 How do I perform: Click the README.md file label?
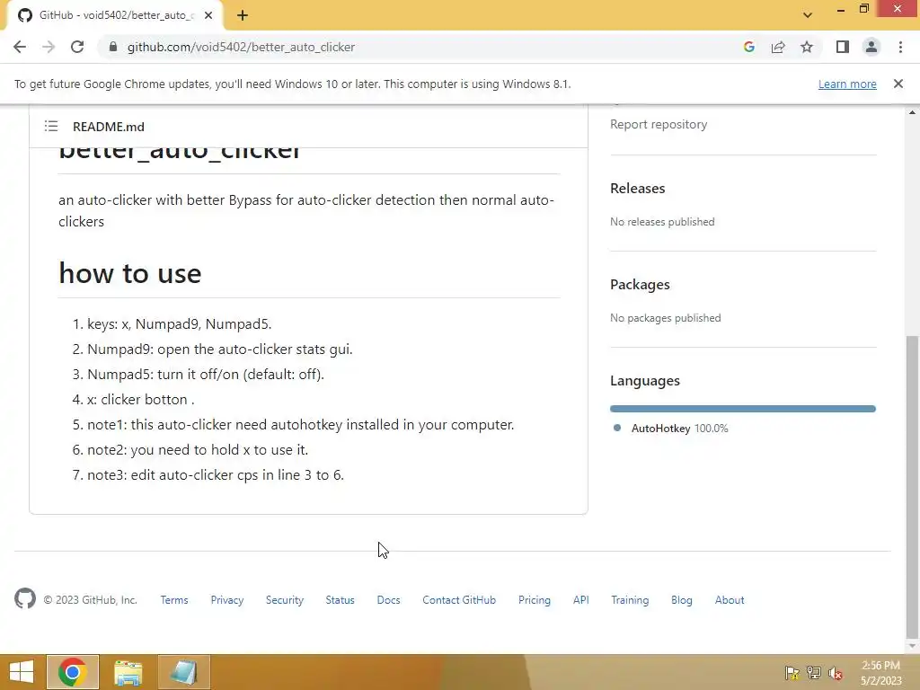pyautogui.click(x=109, y=127)
